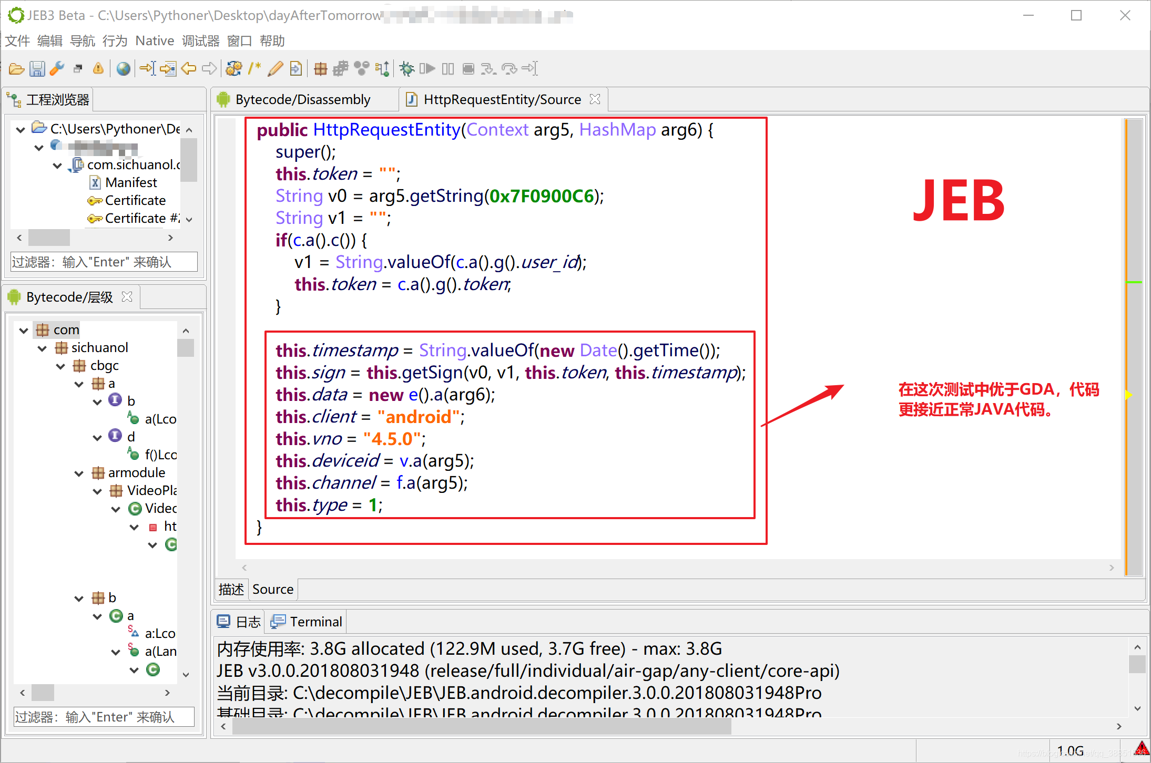
Task: Open the 帮助 menu
Action: click(x=272, y=41)
